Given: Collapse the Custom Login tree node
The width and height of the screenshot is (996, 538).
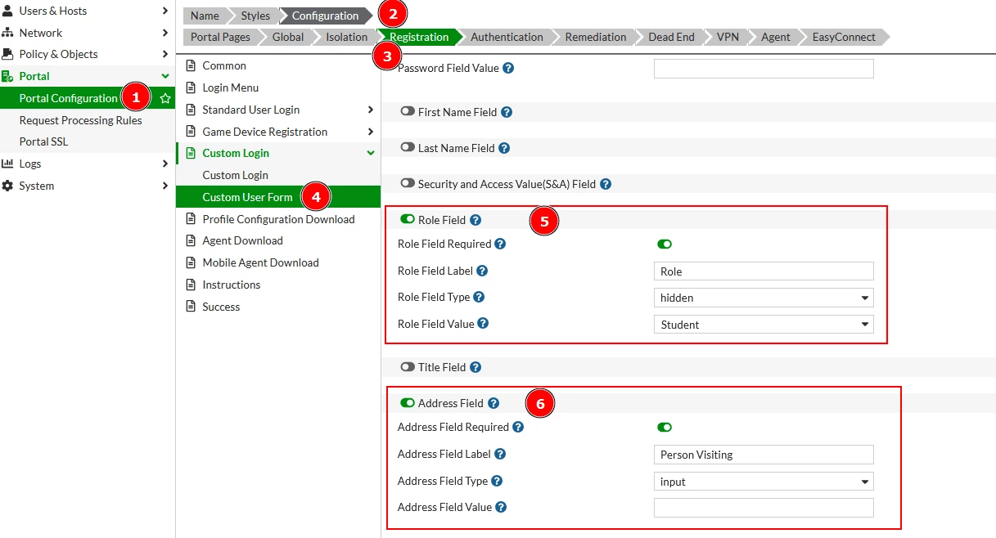Looking at the screenshot, I should tap(371, 153).
